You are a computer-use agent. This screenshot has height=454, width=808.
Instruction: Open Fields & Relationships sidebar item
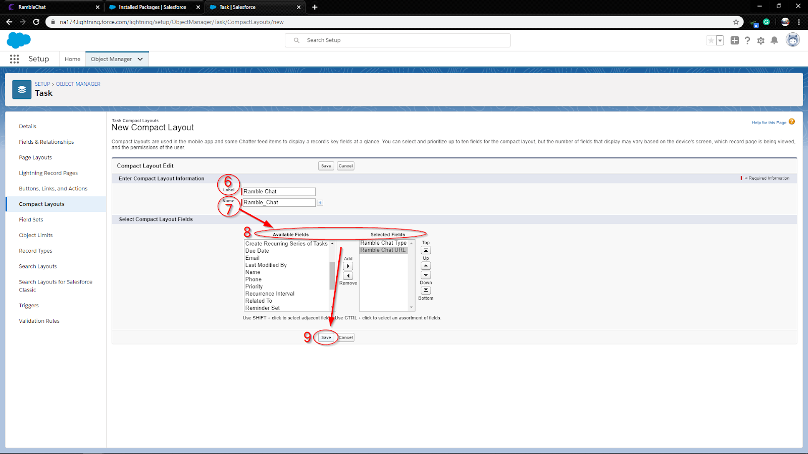click(x=46, y=142)
